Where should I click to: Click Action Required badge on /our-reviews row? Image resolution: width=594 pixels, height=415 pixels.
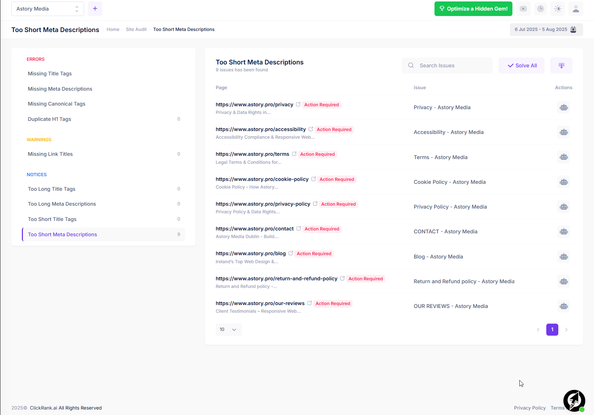(x=333, y=304)
